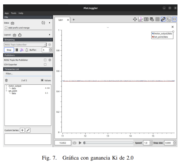Save layout with the export icon
185x165 pixels.
click(20, 35)
